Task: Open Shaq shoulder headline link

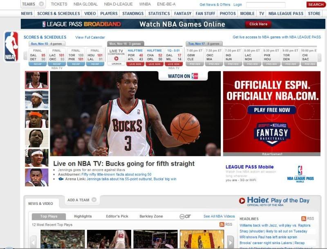Action: click(273, 231)
